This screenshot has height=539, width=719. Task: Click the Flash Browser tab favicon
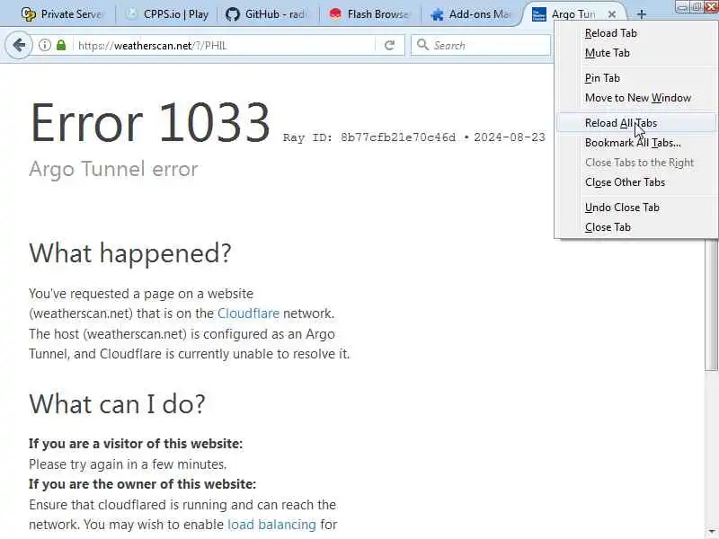point(335,14)
